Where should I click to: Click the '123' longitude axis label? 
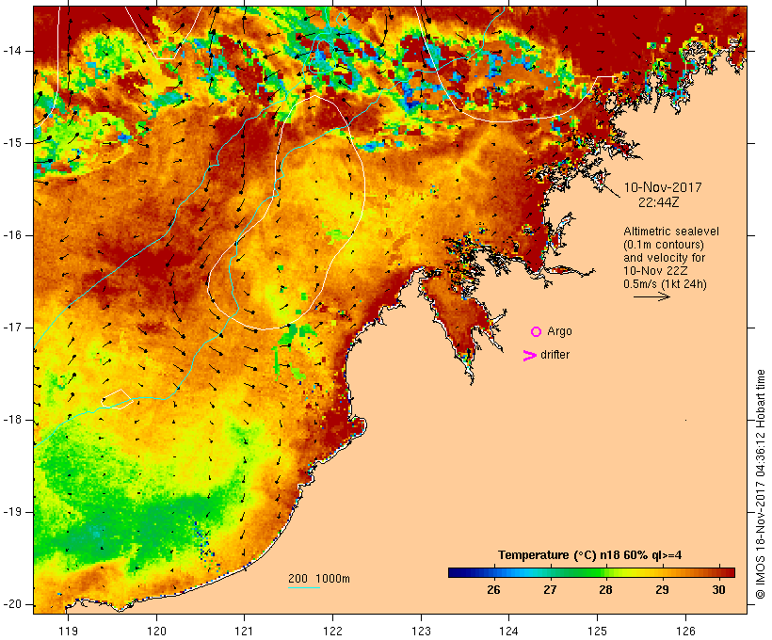pos(421,631)
